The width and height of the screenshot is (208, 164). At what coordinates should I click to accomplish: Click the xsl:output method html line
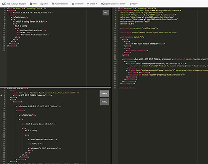149,33
